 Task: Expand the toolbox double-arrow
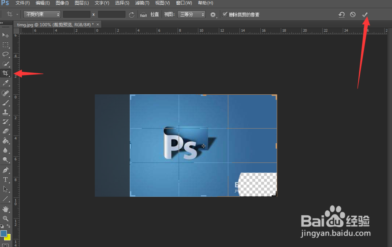click(2, 23)
